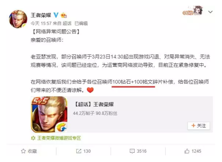The width and height of the screenshot is (222, 162).
Task: Click the green clover icon beside 游戏专区
Action: pos(33,138)
